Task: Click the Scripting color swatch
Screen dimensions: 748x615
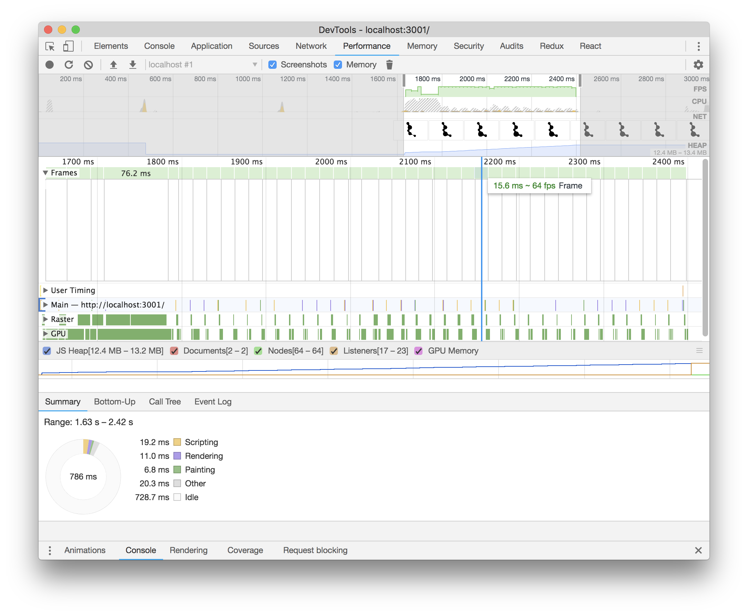Action: click(177, 442)
